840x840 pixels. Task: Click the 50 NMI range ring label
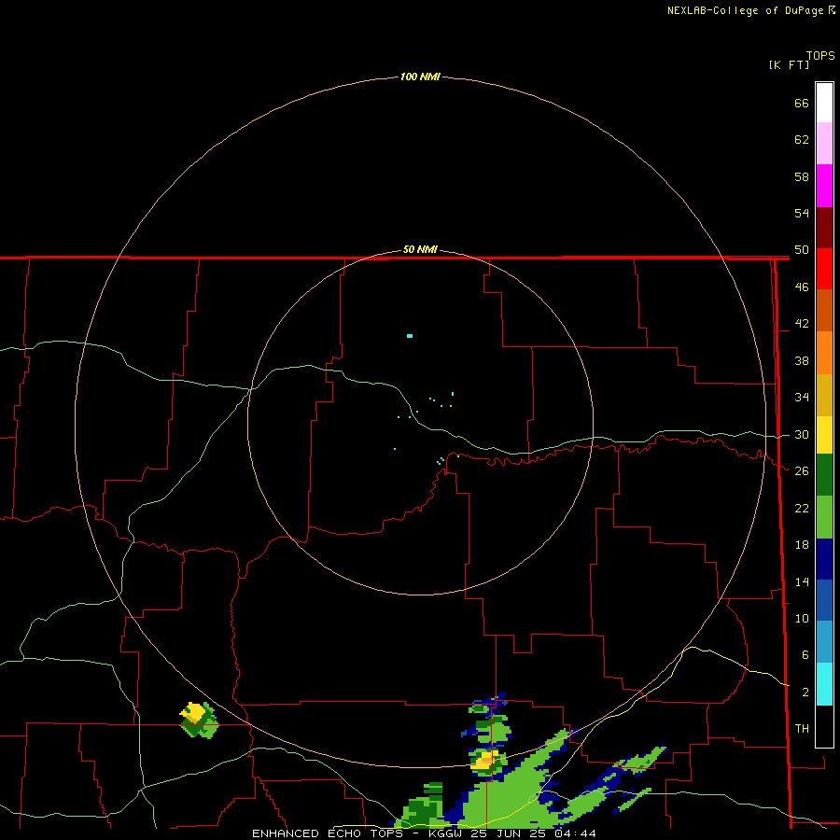pyautogui.click(x=420, y=249)
